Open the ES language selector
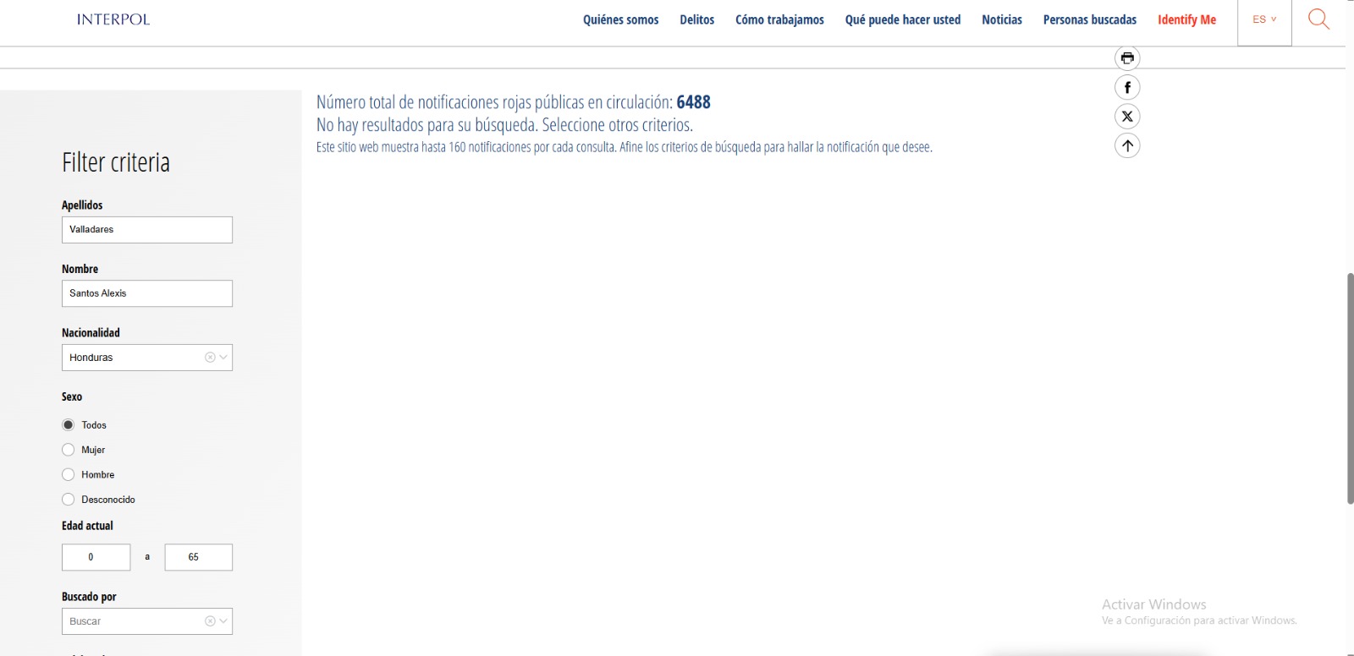This screenshot has height=656, width=1354. [x=1264, y=19]
